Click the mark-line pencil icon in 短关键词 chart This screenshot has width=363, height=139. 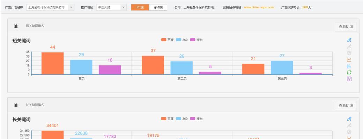point(349,40)
